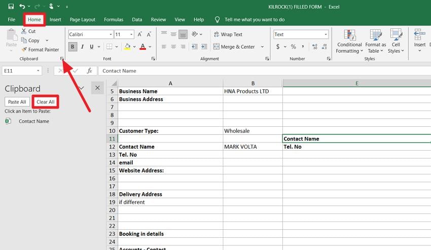
Task: Switch to the View tab
Action: tap(180, 20)
